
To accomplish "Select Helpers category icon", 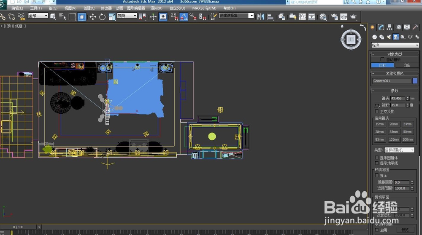I will 403,37.
